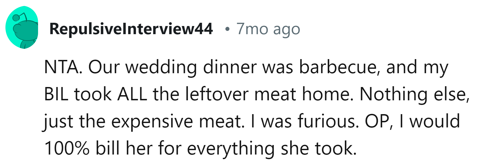Click the word "bill" in the last line
480x167 pixels.
pos(108,149)
